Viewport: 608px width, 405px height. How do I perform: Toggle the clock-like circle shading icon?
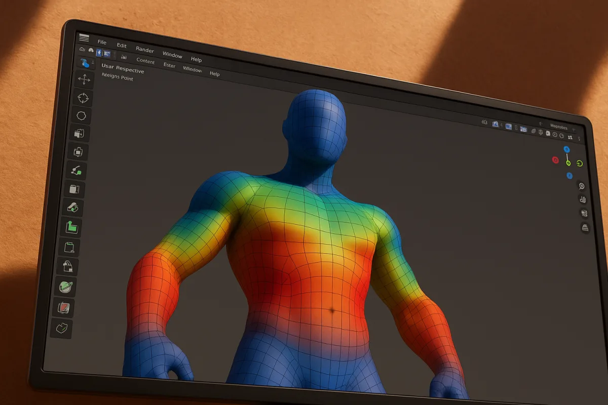click(x=555, y=134)
